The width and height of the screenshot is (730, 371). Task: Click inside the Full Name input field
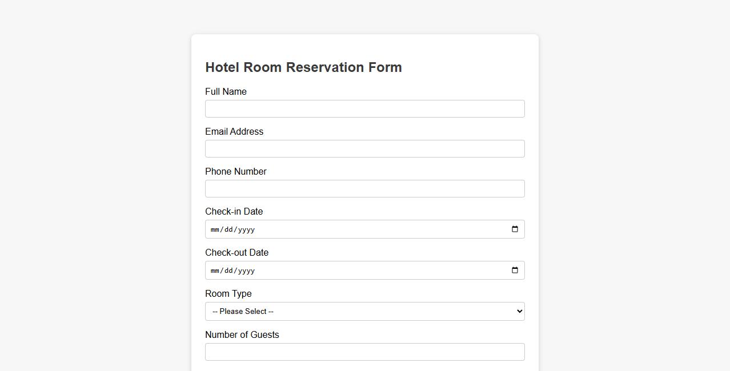[x=364, y=108]
